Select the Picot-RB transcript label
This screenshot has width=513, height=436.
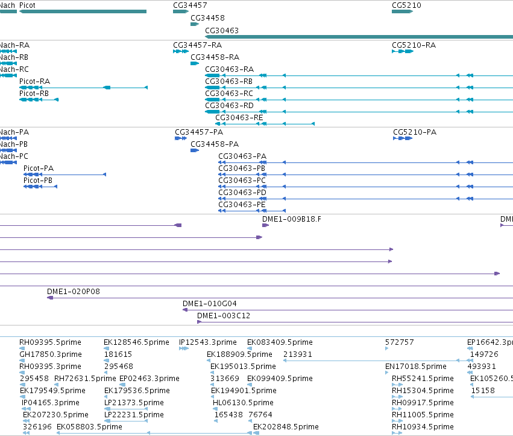(34, 94)
